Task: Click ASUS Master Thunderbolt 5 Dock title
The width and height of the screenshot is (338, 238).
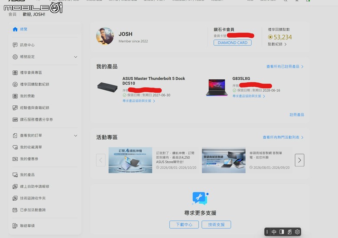Action: [154, 81]
